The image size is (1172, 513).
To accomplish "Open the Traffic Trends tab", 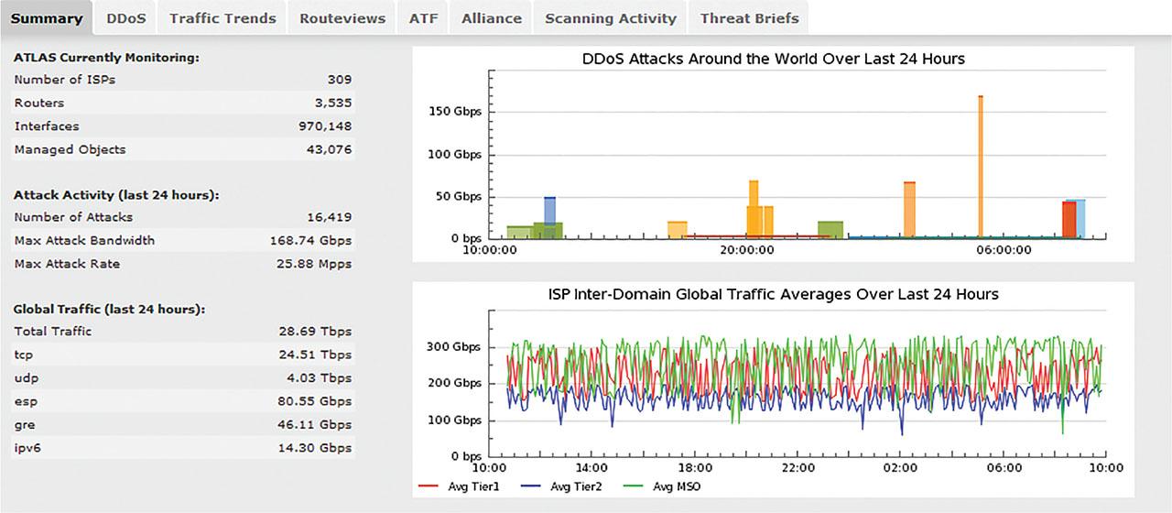I will pyautogui.click(x=222, y=18).
